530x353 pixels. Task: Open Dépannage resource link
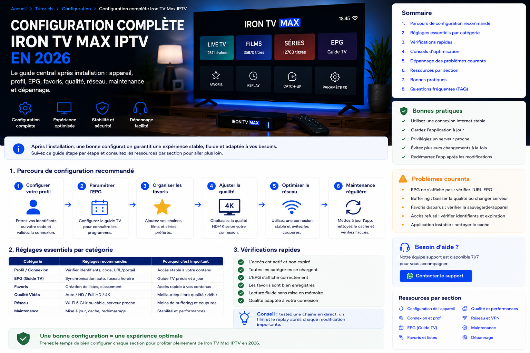pyautogui.click(x=482, y=337)
